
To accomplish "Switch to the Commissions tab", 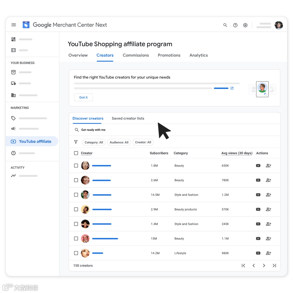I will [136, 55].
